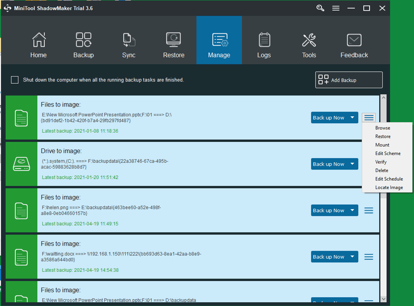Screen dimensions: 414x306
Task: Open the Logs section
Action: [x=264, y=45]
